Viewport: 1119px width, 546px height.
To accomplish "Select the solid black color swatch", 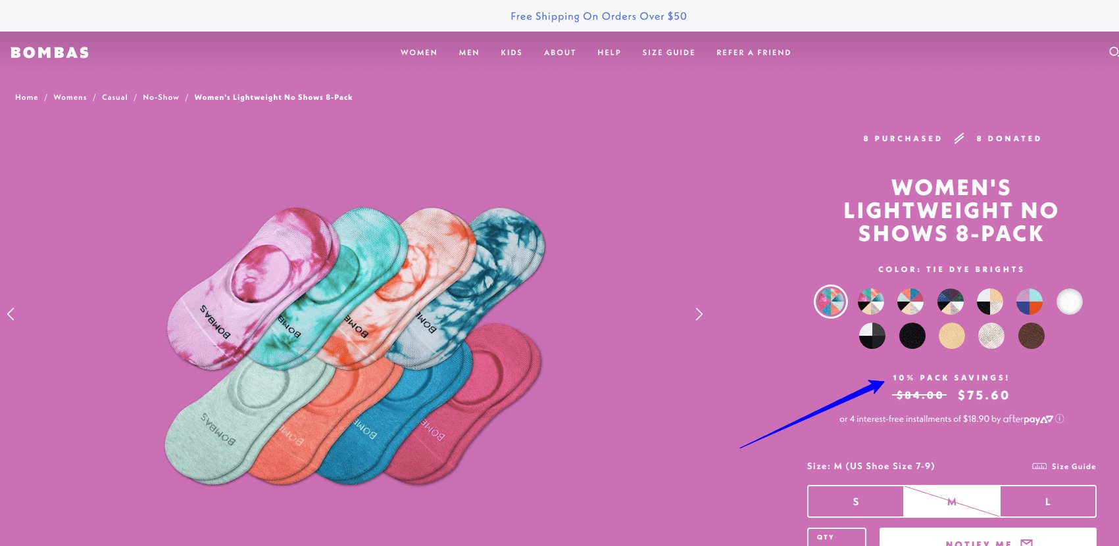I will click(x=912, y=336).
